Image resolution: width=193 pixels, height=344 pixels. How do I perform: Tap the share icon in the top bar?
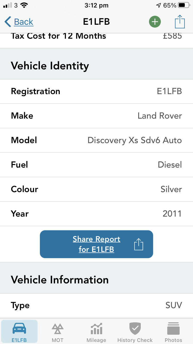point(180,22)
